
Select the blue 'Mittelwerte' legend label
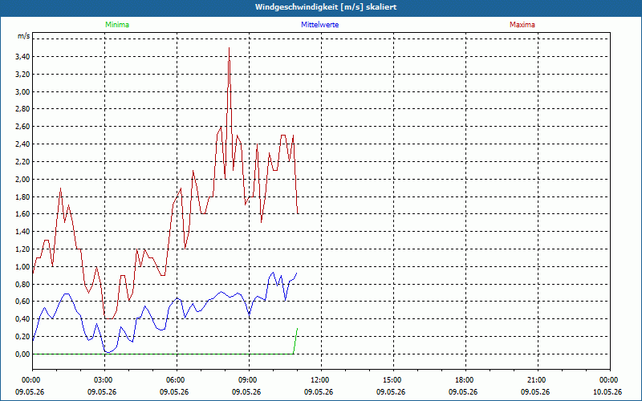coord(319,25)
